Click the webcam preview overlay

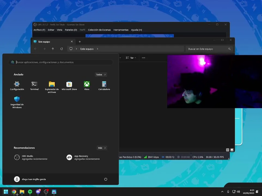coord(215,81)
